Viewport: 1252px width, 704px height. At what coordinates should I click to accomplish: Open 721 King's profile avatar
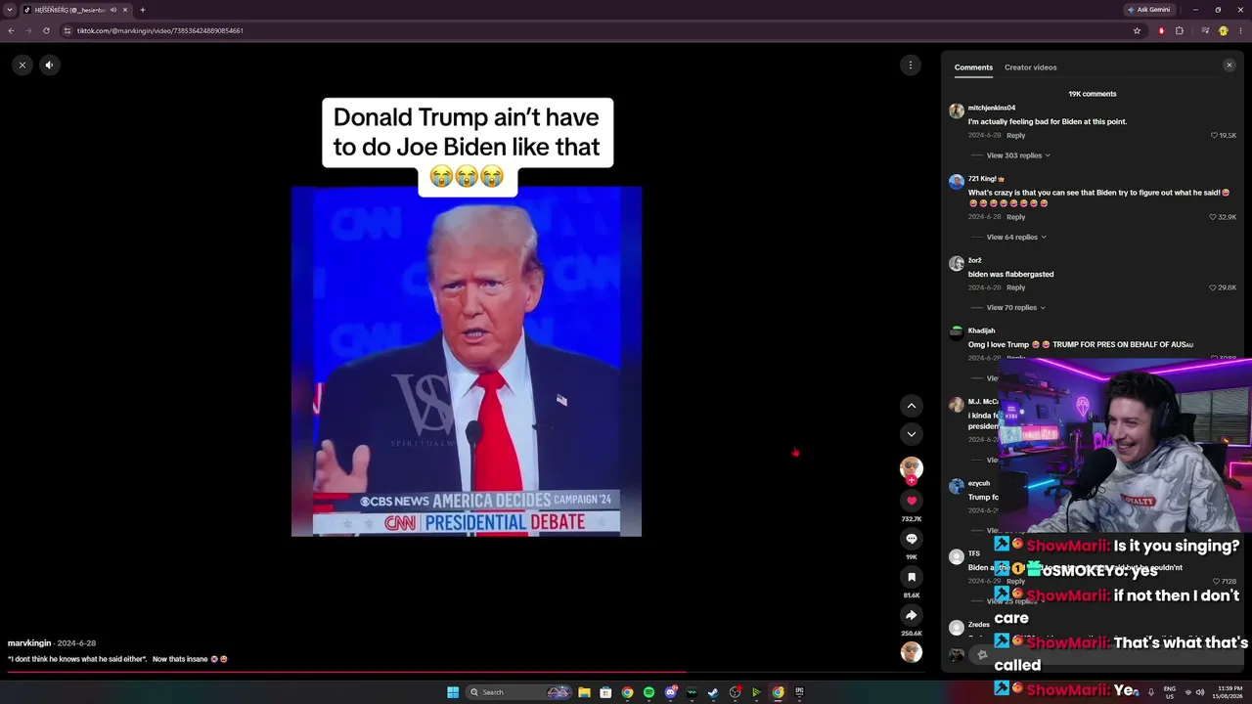pos(957,182)
